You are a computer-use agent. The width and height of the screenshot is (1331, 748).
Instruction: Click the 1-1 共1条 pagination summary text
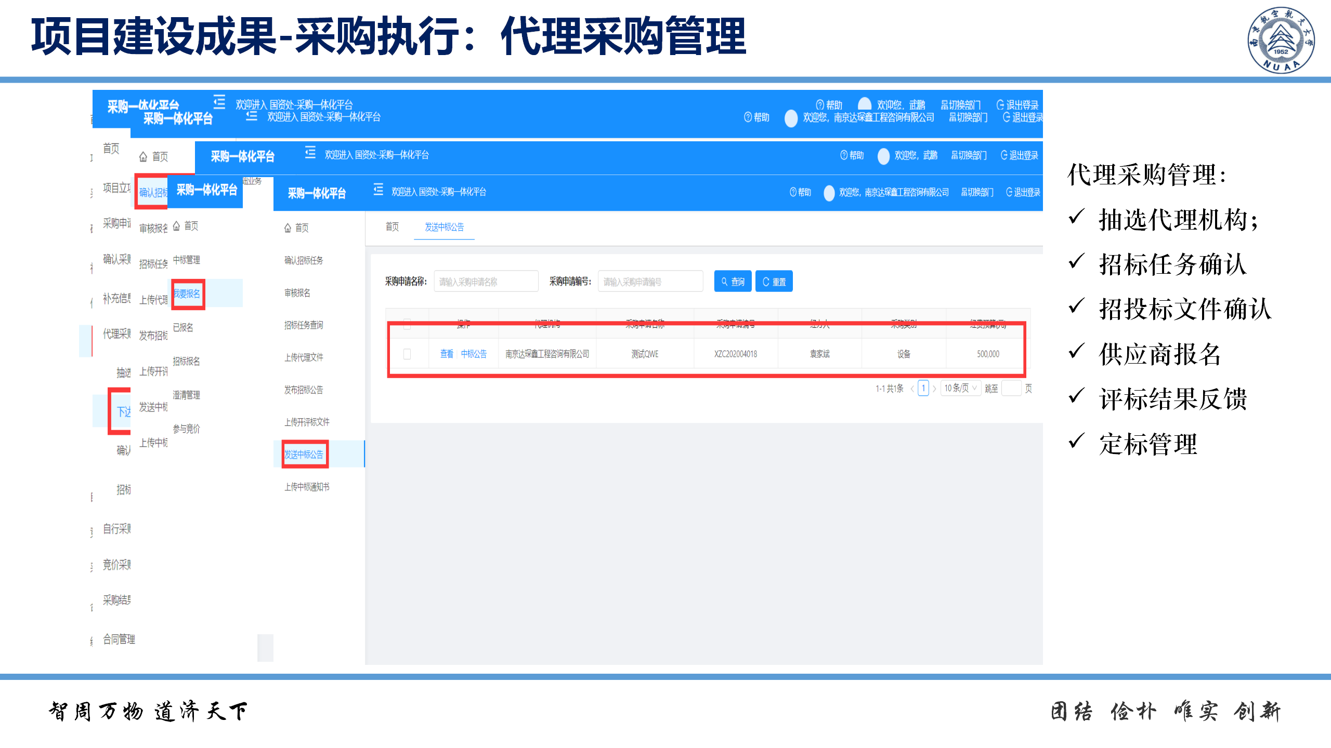[890, 389]
